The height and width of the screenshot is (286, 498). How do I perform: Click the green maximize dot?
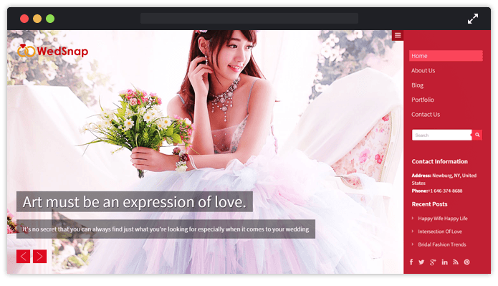click(x=50, y=19)
